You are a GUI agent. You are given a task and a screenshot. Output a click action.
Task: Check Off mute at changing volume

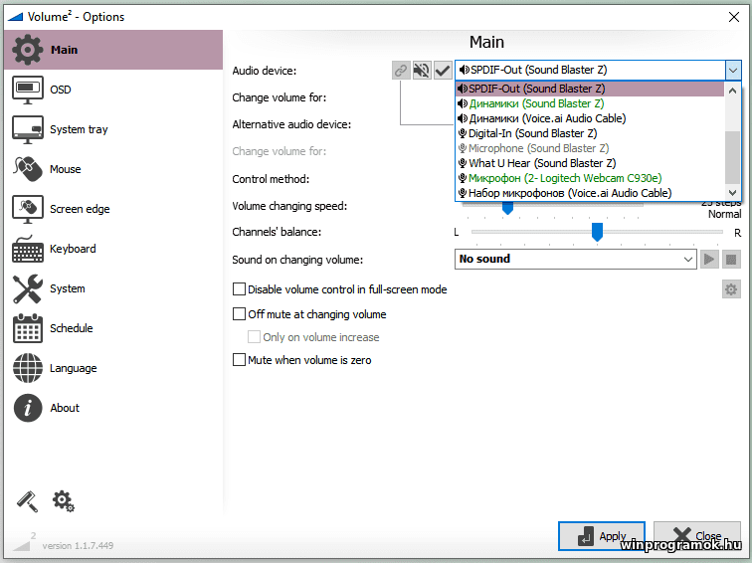[x=239, y=314]
